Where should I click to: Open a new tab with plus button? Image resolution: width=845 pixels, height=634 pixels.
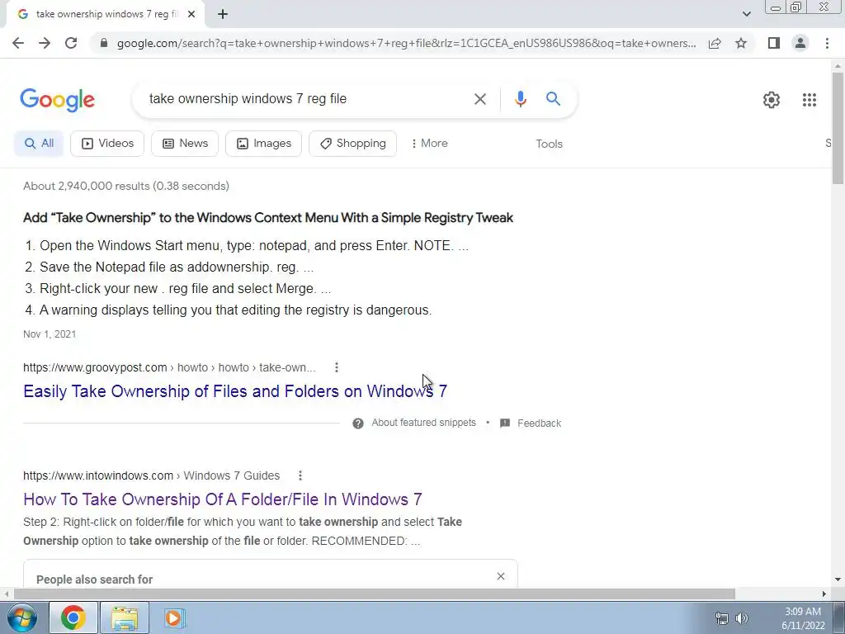point(223,14)
